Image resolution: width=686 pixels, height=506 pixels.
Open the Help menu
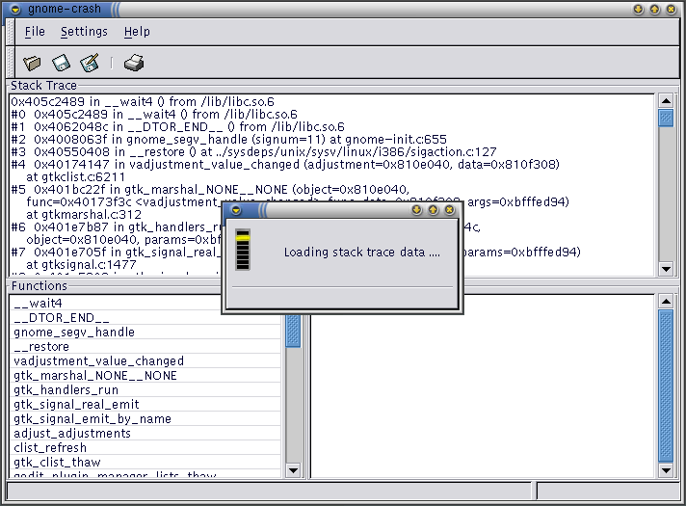pos(137,32)
